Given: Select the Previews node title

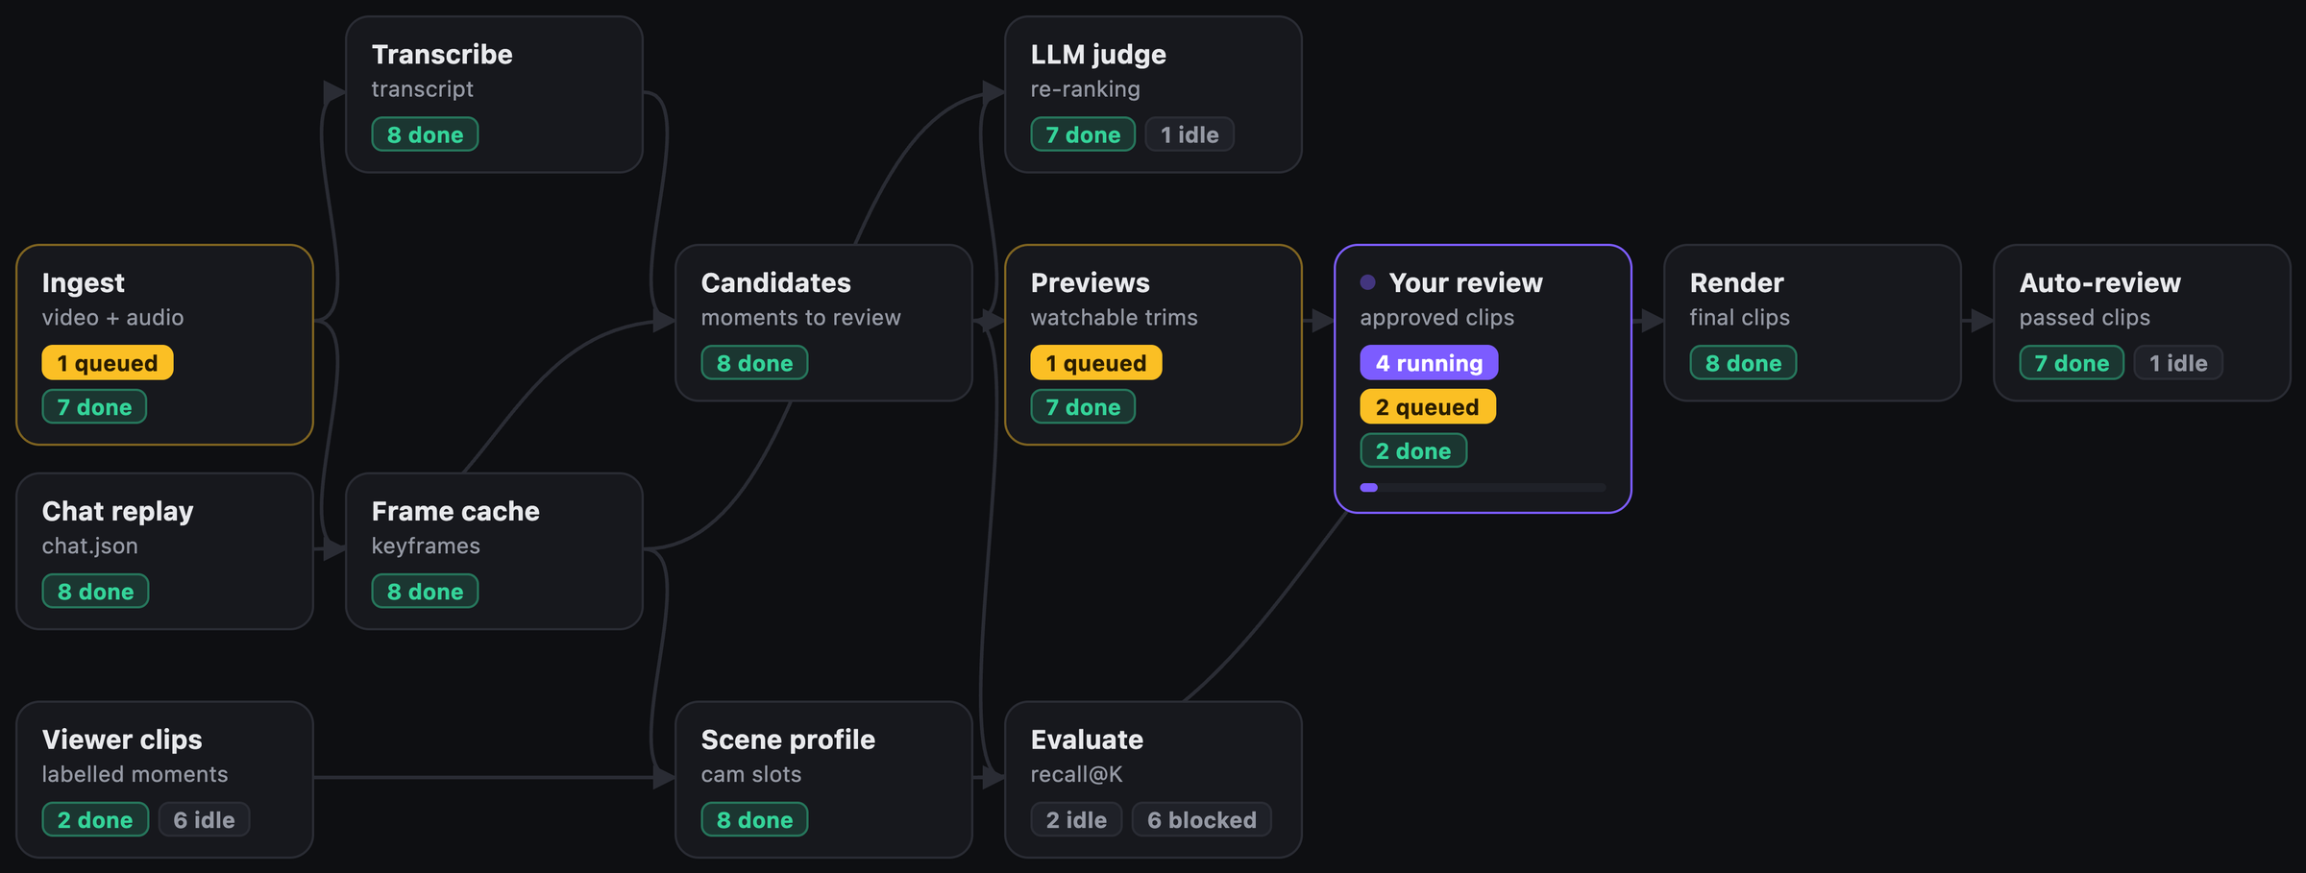Looking at the screenshot, I should coord(1090,282).
